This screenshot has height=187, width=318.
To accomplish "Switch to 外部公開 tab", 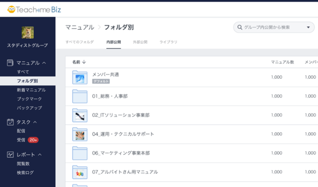I will point(140,42).
